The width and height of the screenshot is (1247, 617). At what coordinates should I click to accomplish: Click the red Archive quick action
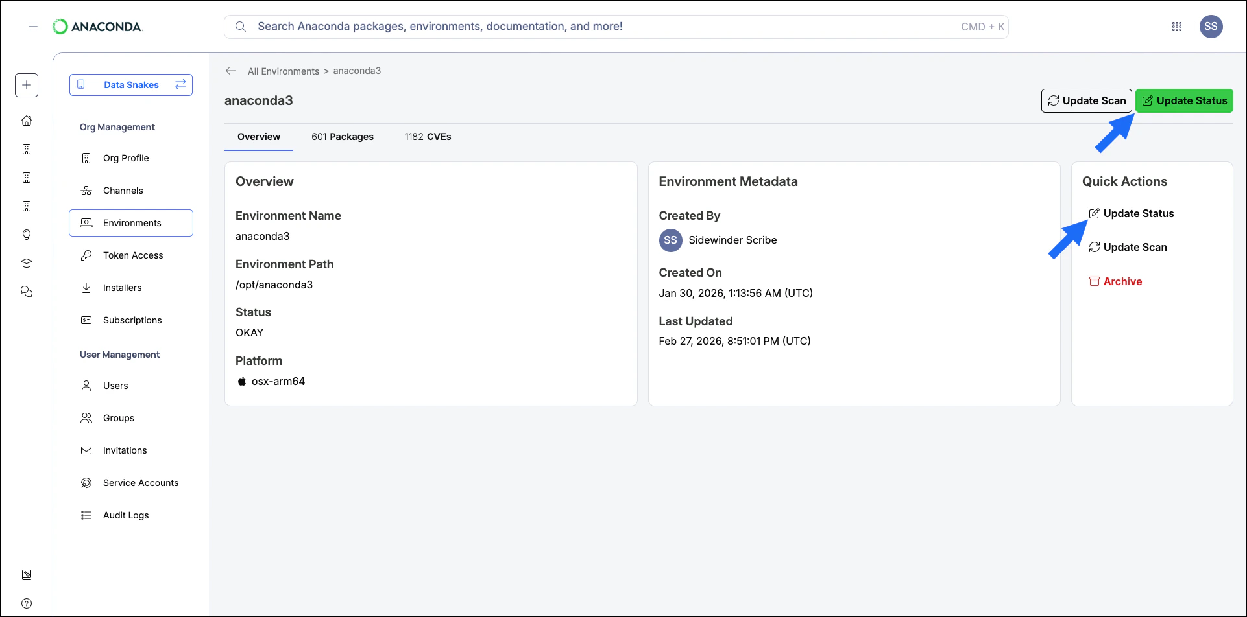coord(1116,281)
